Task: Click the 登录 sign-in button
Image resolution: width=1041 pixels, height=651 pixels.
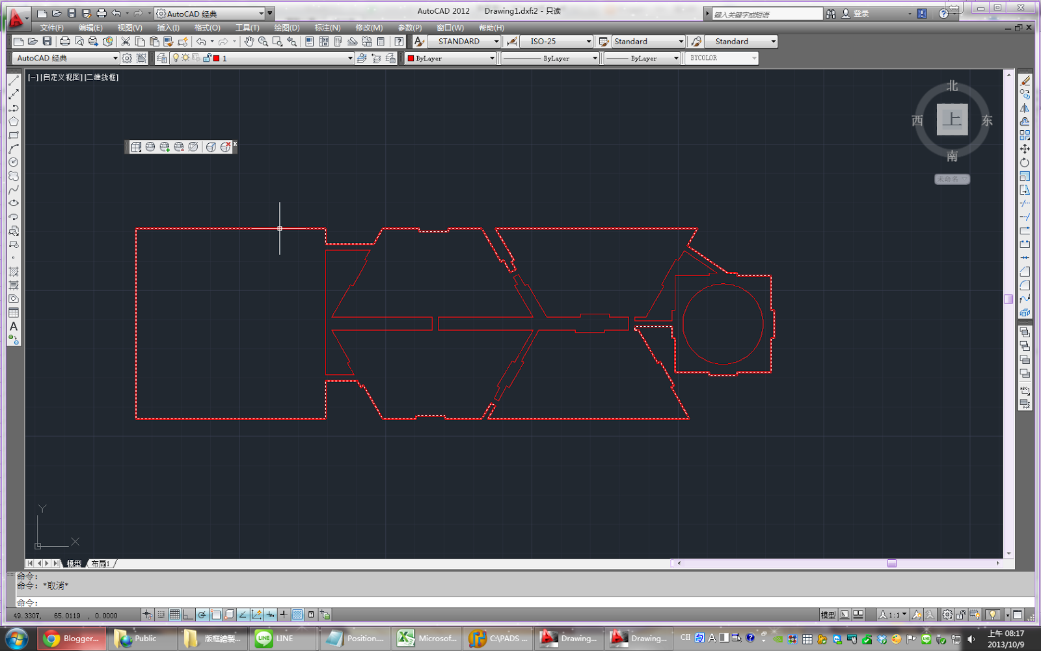Action: [861, 14]
